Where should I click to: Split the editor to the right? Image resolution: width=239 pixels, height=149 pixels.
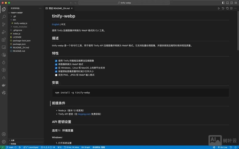click(231, 8)
